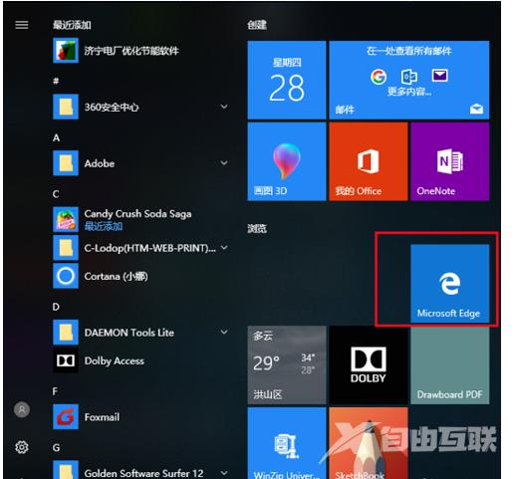
Task: Click the Adobe folder icon
Action: point(66,163)
